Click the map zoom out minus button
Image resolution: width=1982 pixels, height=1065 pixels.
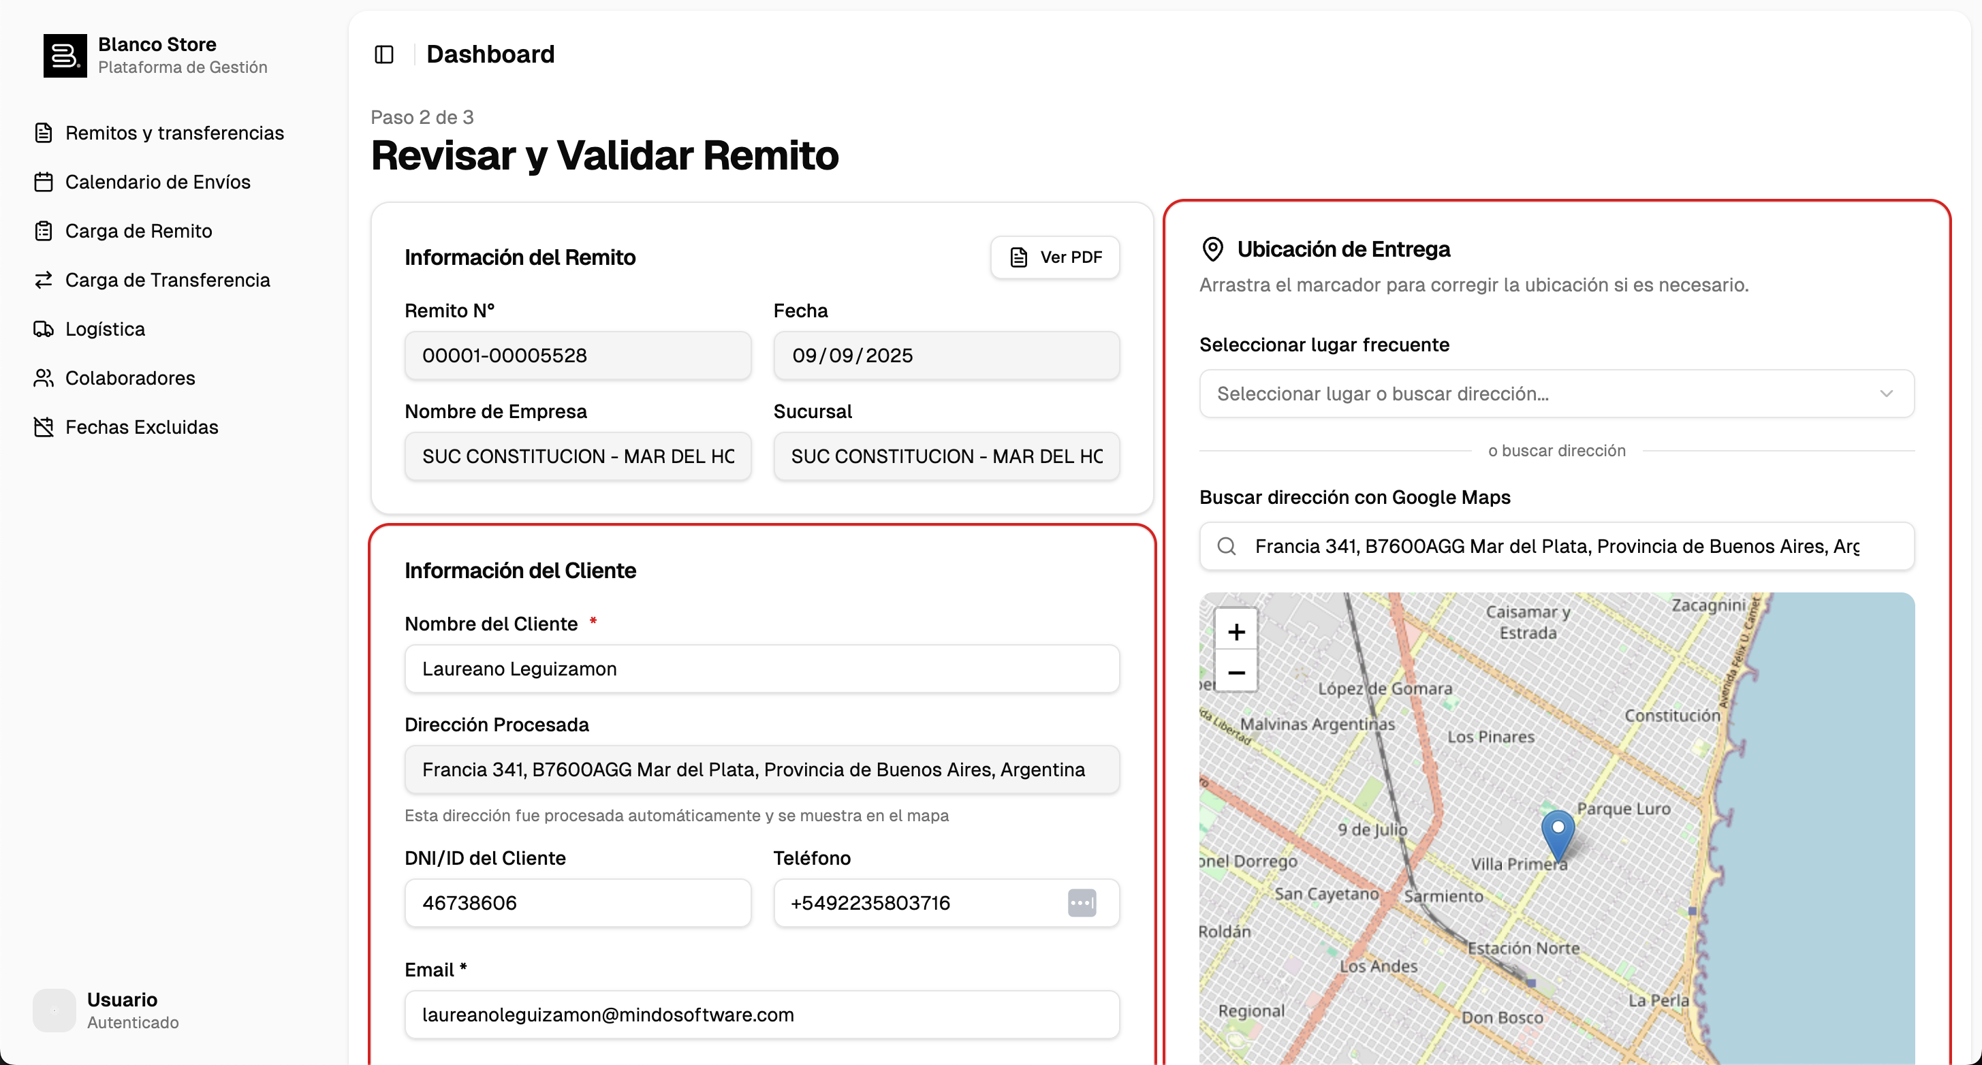click(x=1236, y=673)
